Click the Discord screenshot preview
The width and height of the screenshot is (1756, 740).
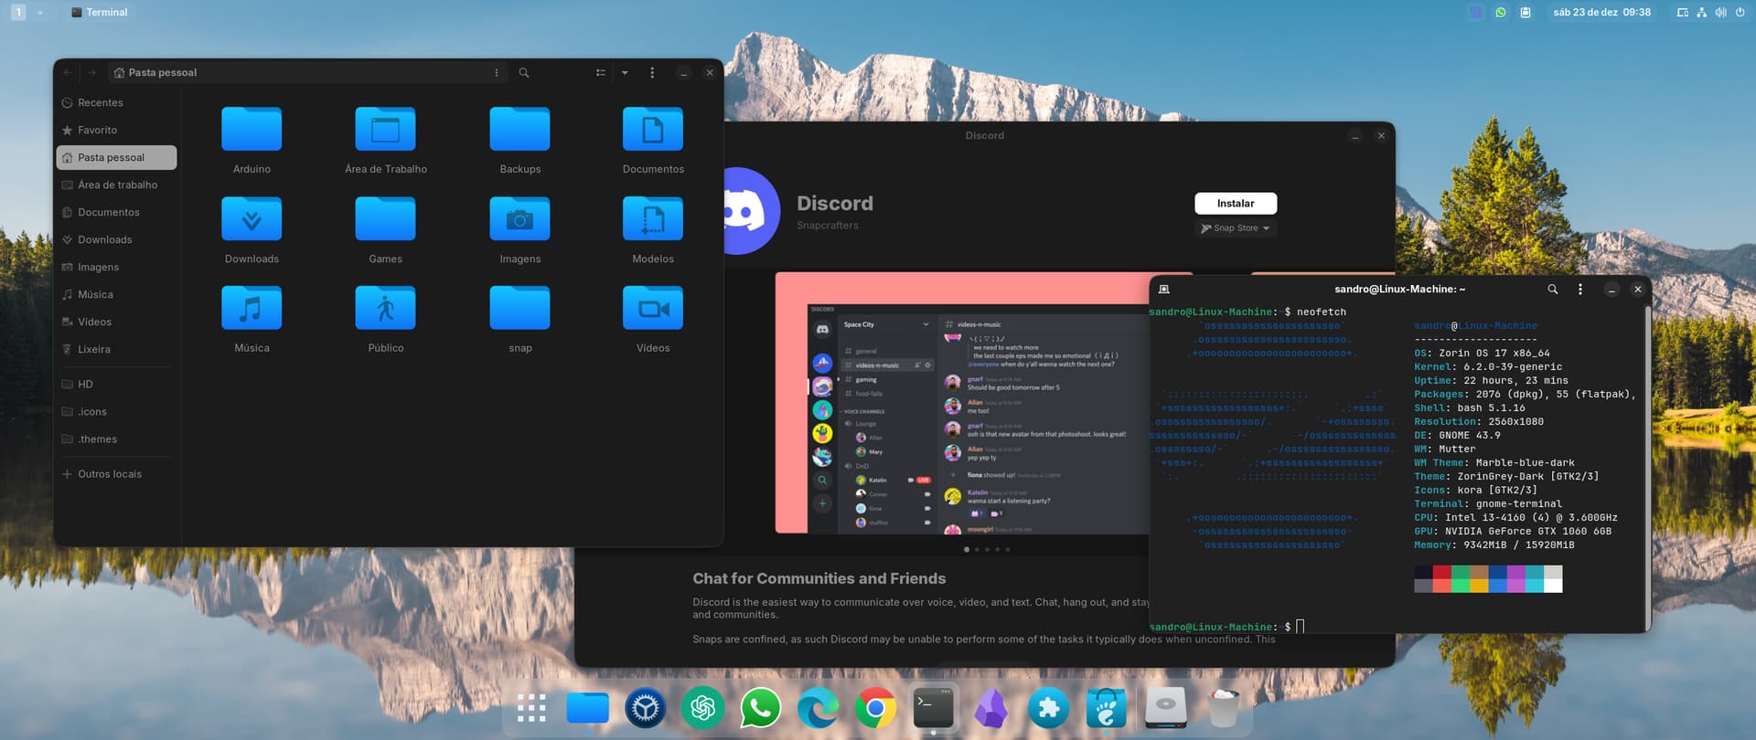click(x=961, y=402)
